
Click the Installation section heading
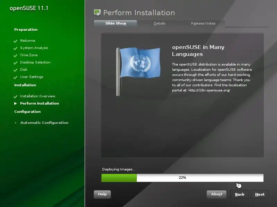click(x=25, y=85)
